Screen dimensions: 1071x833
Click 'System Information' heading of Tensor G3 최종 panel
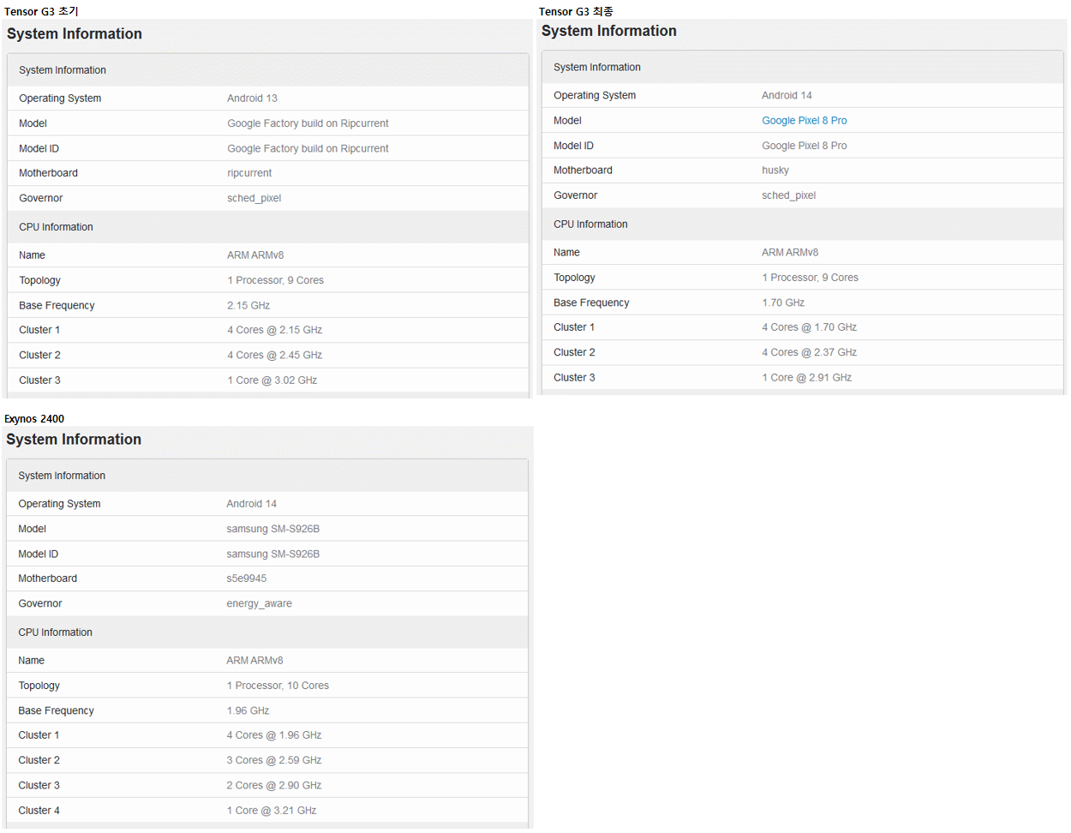click(x=608, y=31)
